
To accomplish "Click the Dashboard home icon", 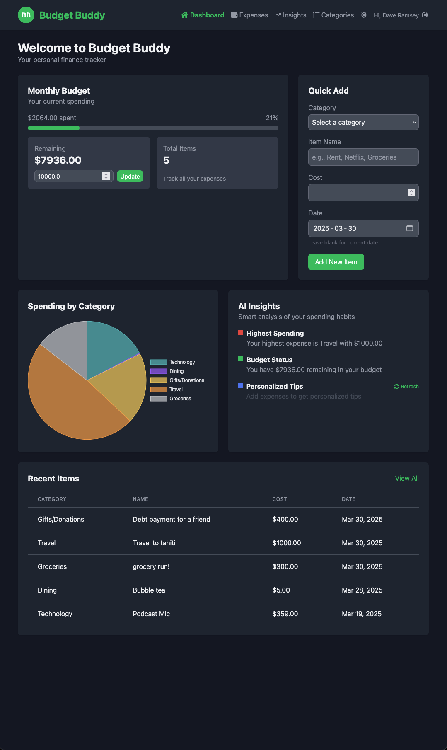I will coord(185,15).
